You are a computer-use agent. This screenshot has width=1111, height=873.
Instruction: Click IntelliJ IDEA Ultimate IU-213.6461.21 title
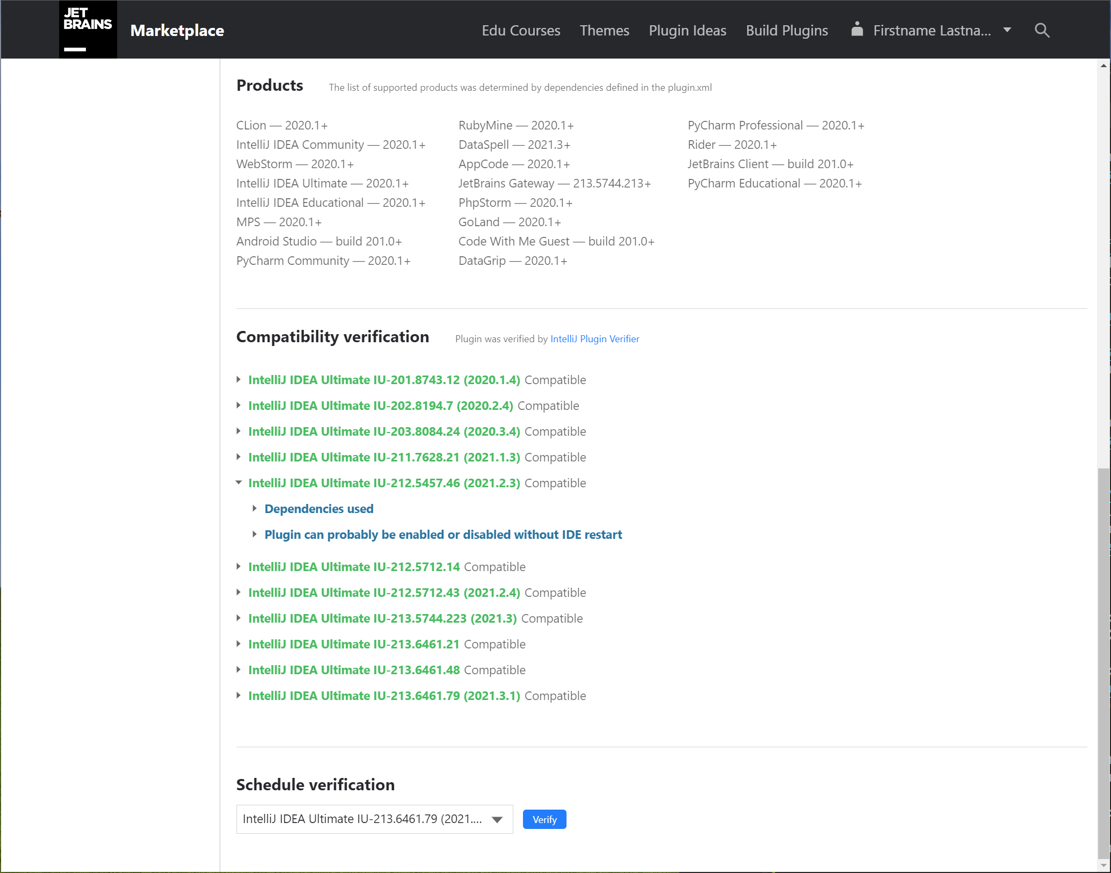354,644
